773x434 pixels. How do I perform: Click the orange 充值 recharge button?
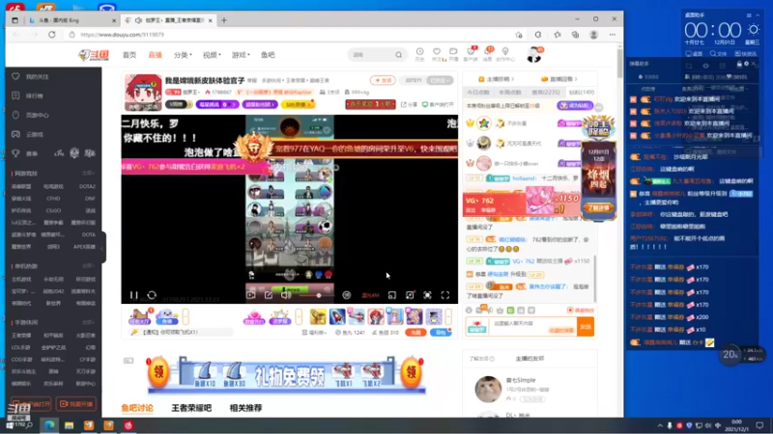click(x=415, y=333)
